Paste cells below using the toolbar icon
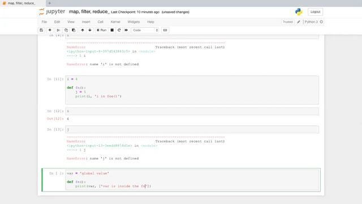The image size is (362, 204). tap(74, 30)
